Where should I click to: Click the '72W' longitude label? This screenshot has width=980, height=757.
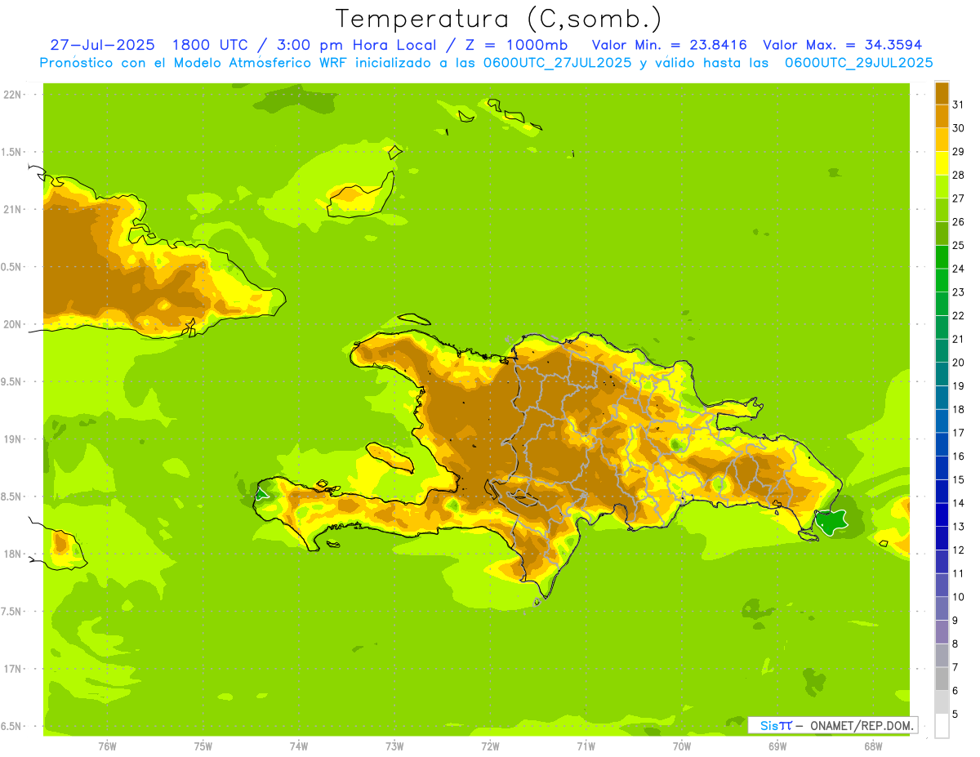coord(490,746)
